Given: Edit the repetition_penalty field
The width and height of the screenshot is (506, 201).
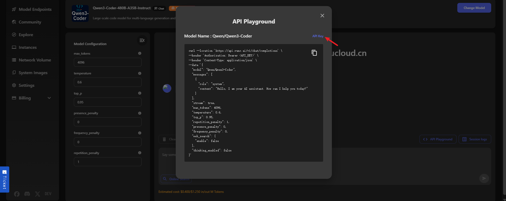Looking at the screenshot, I should tap(107, 162).
